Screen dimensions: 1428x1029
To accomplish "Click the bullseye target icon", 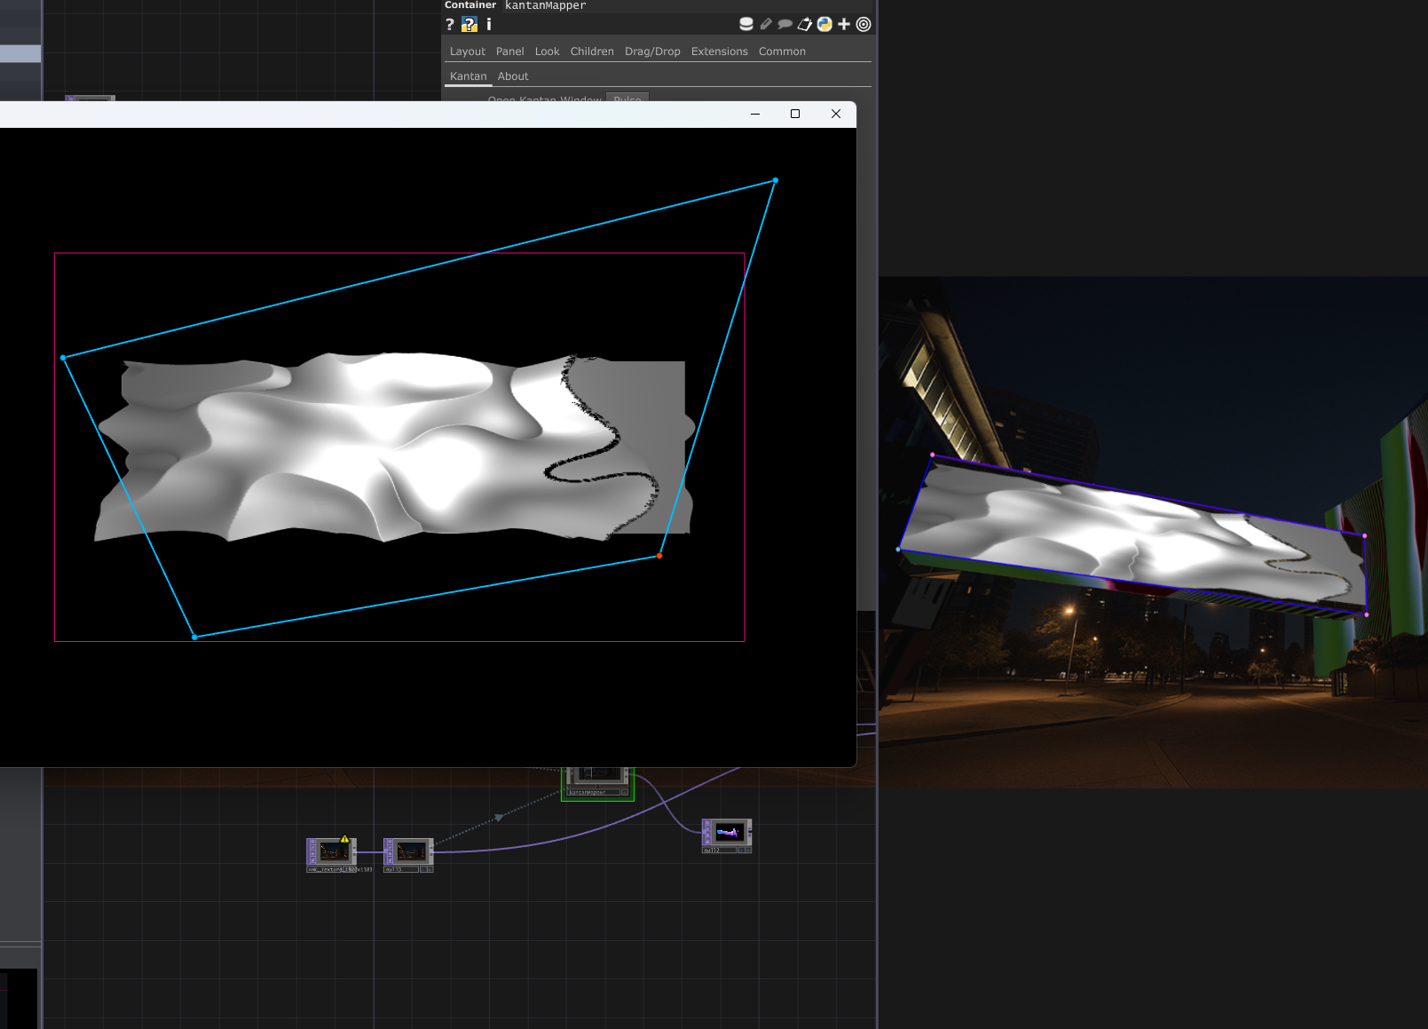I will pyautogui.click(x=863, y=24).
